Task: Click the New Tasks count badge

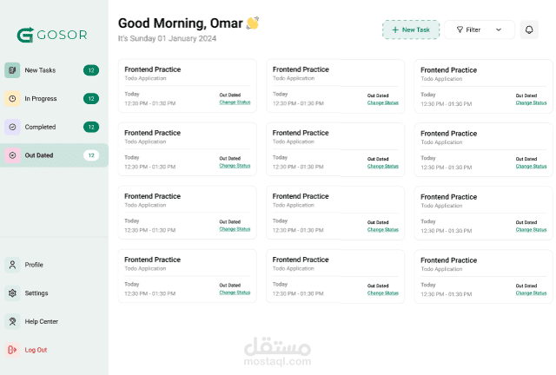Action: click(91, 70)
